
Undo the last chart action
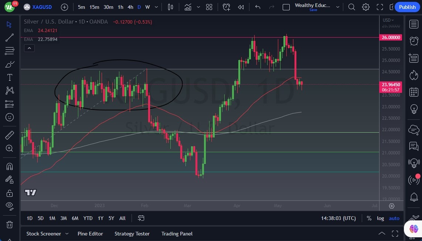pyautogui.click(x=258, y=7)
